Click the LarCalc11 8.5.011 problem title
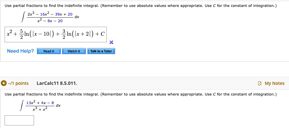Screen dimensions: 289x128 pyautogui.click(x=57, y=83)
